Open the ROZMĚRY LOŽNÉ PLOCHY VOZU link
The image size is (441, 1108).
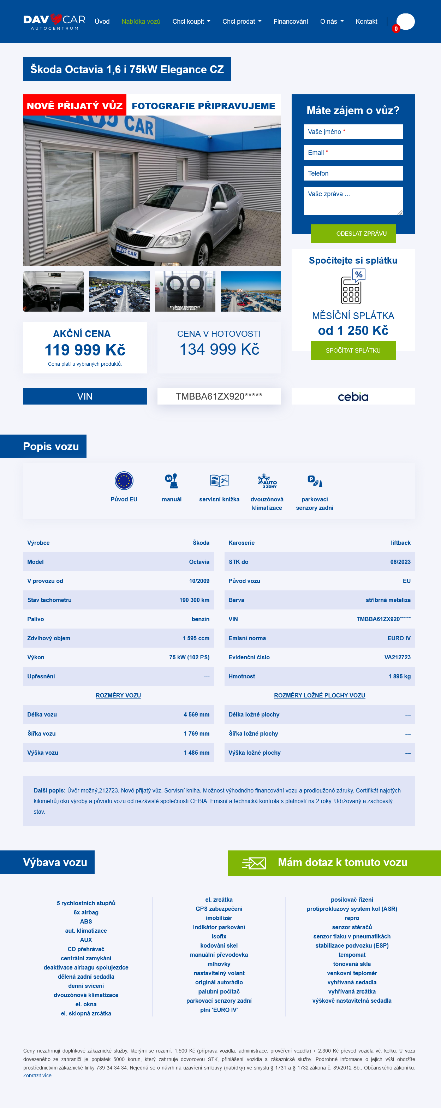(x=319, y=695)
